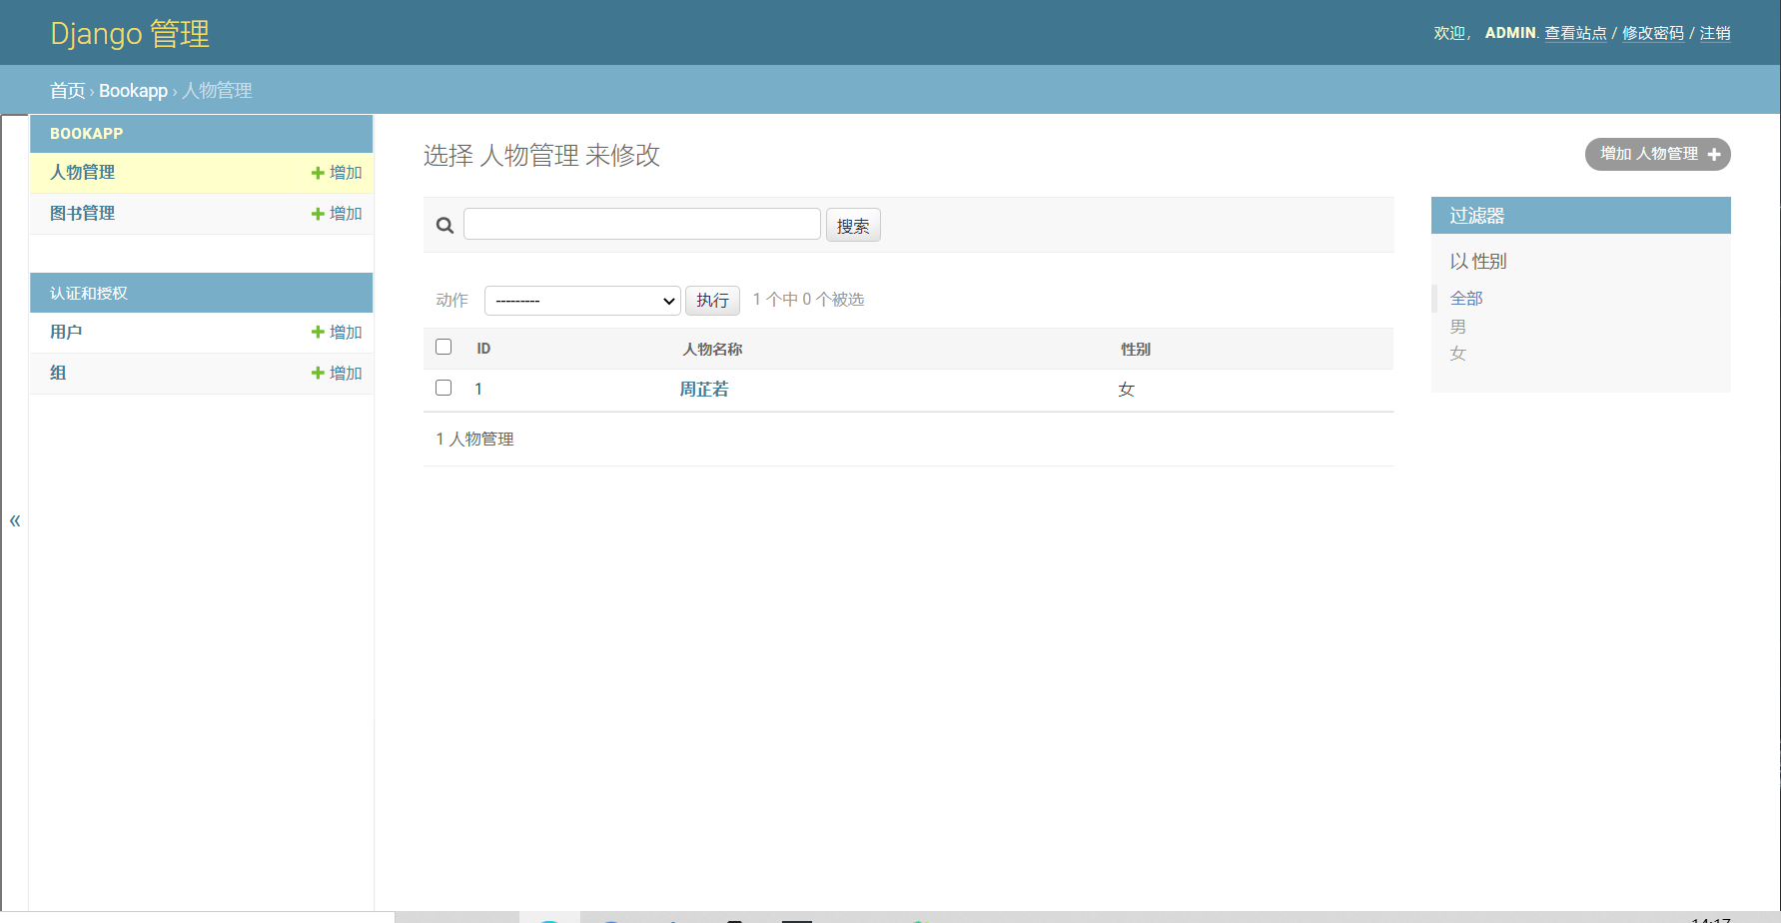This screenshot has width=1781, height=923.
Task: Click the 增加 link next to 人物管理
Action: coord(346,173)
